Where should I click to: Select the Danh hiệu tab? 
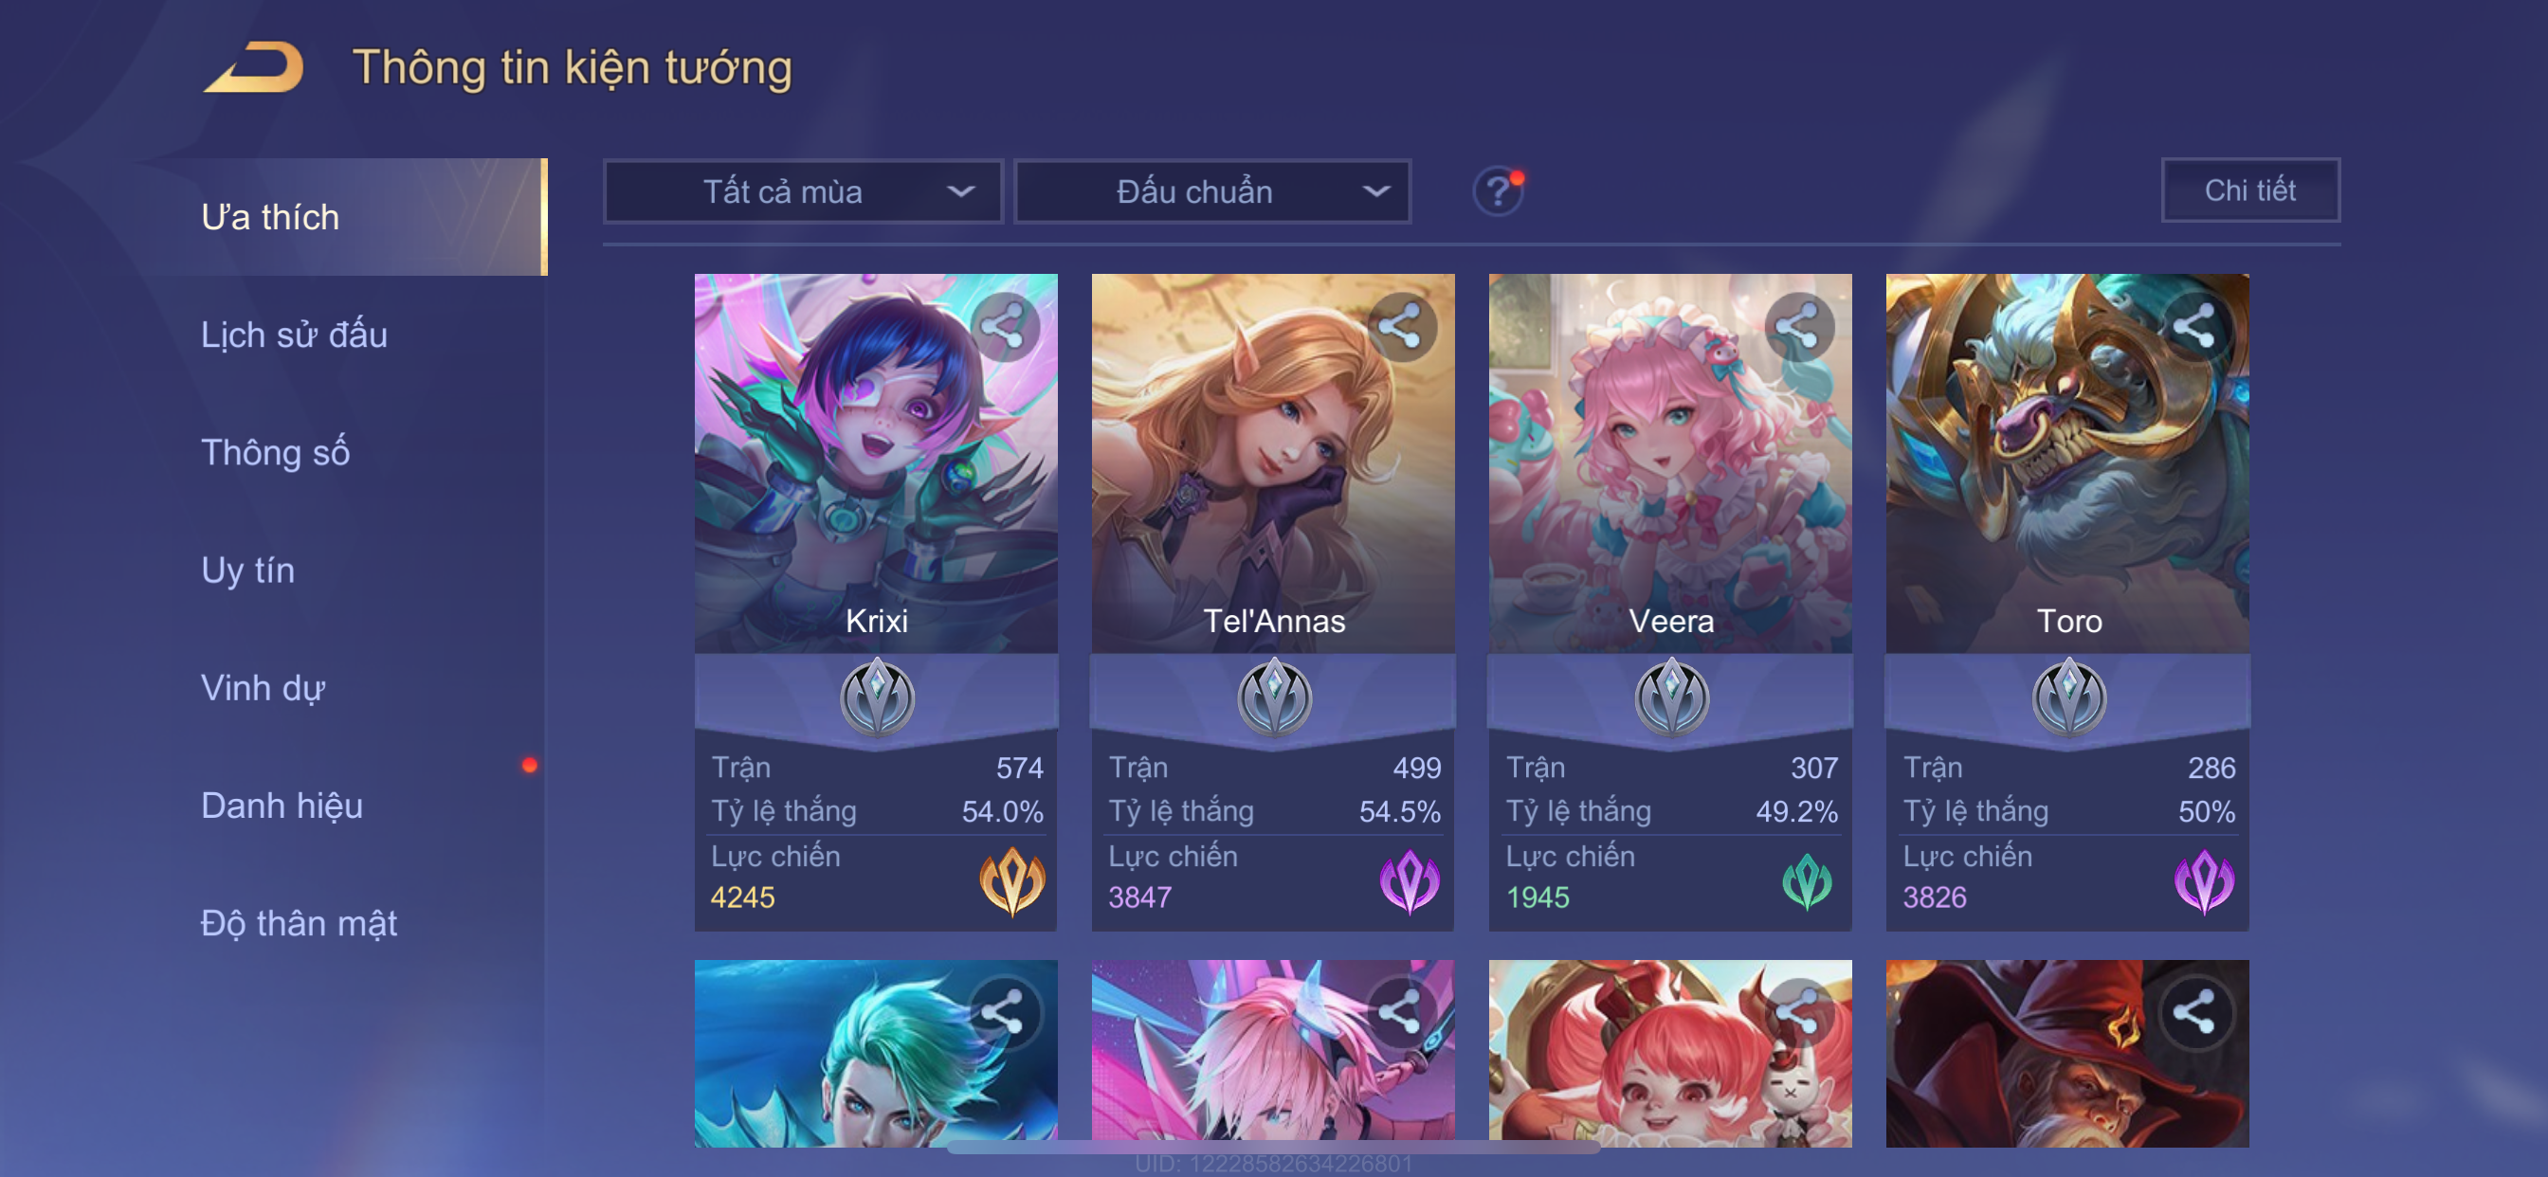[x=282, y=806]
